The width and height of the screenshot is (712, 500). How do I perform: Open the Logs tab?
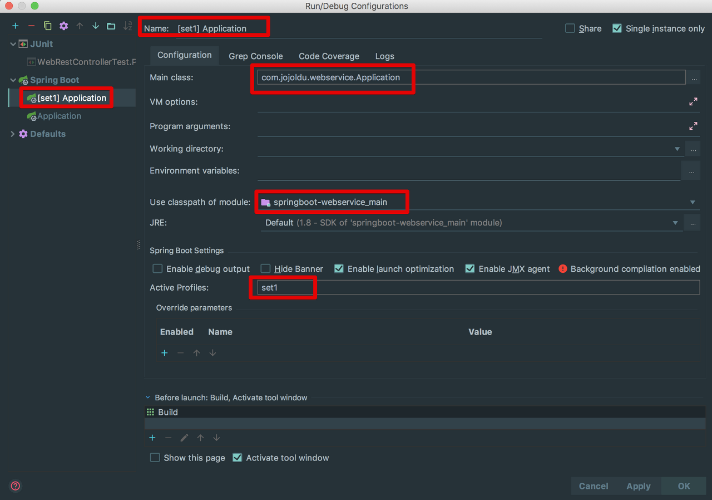[385, 56]
